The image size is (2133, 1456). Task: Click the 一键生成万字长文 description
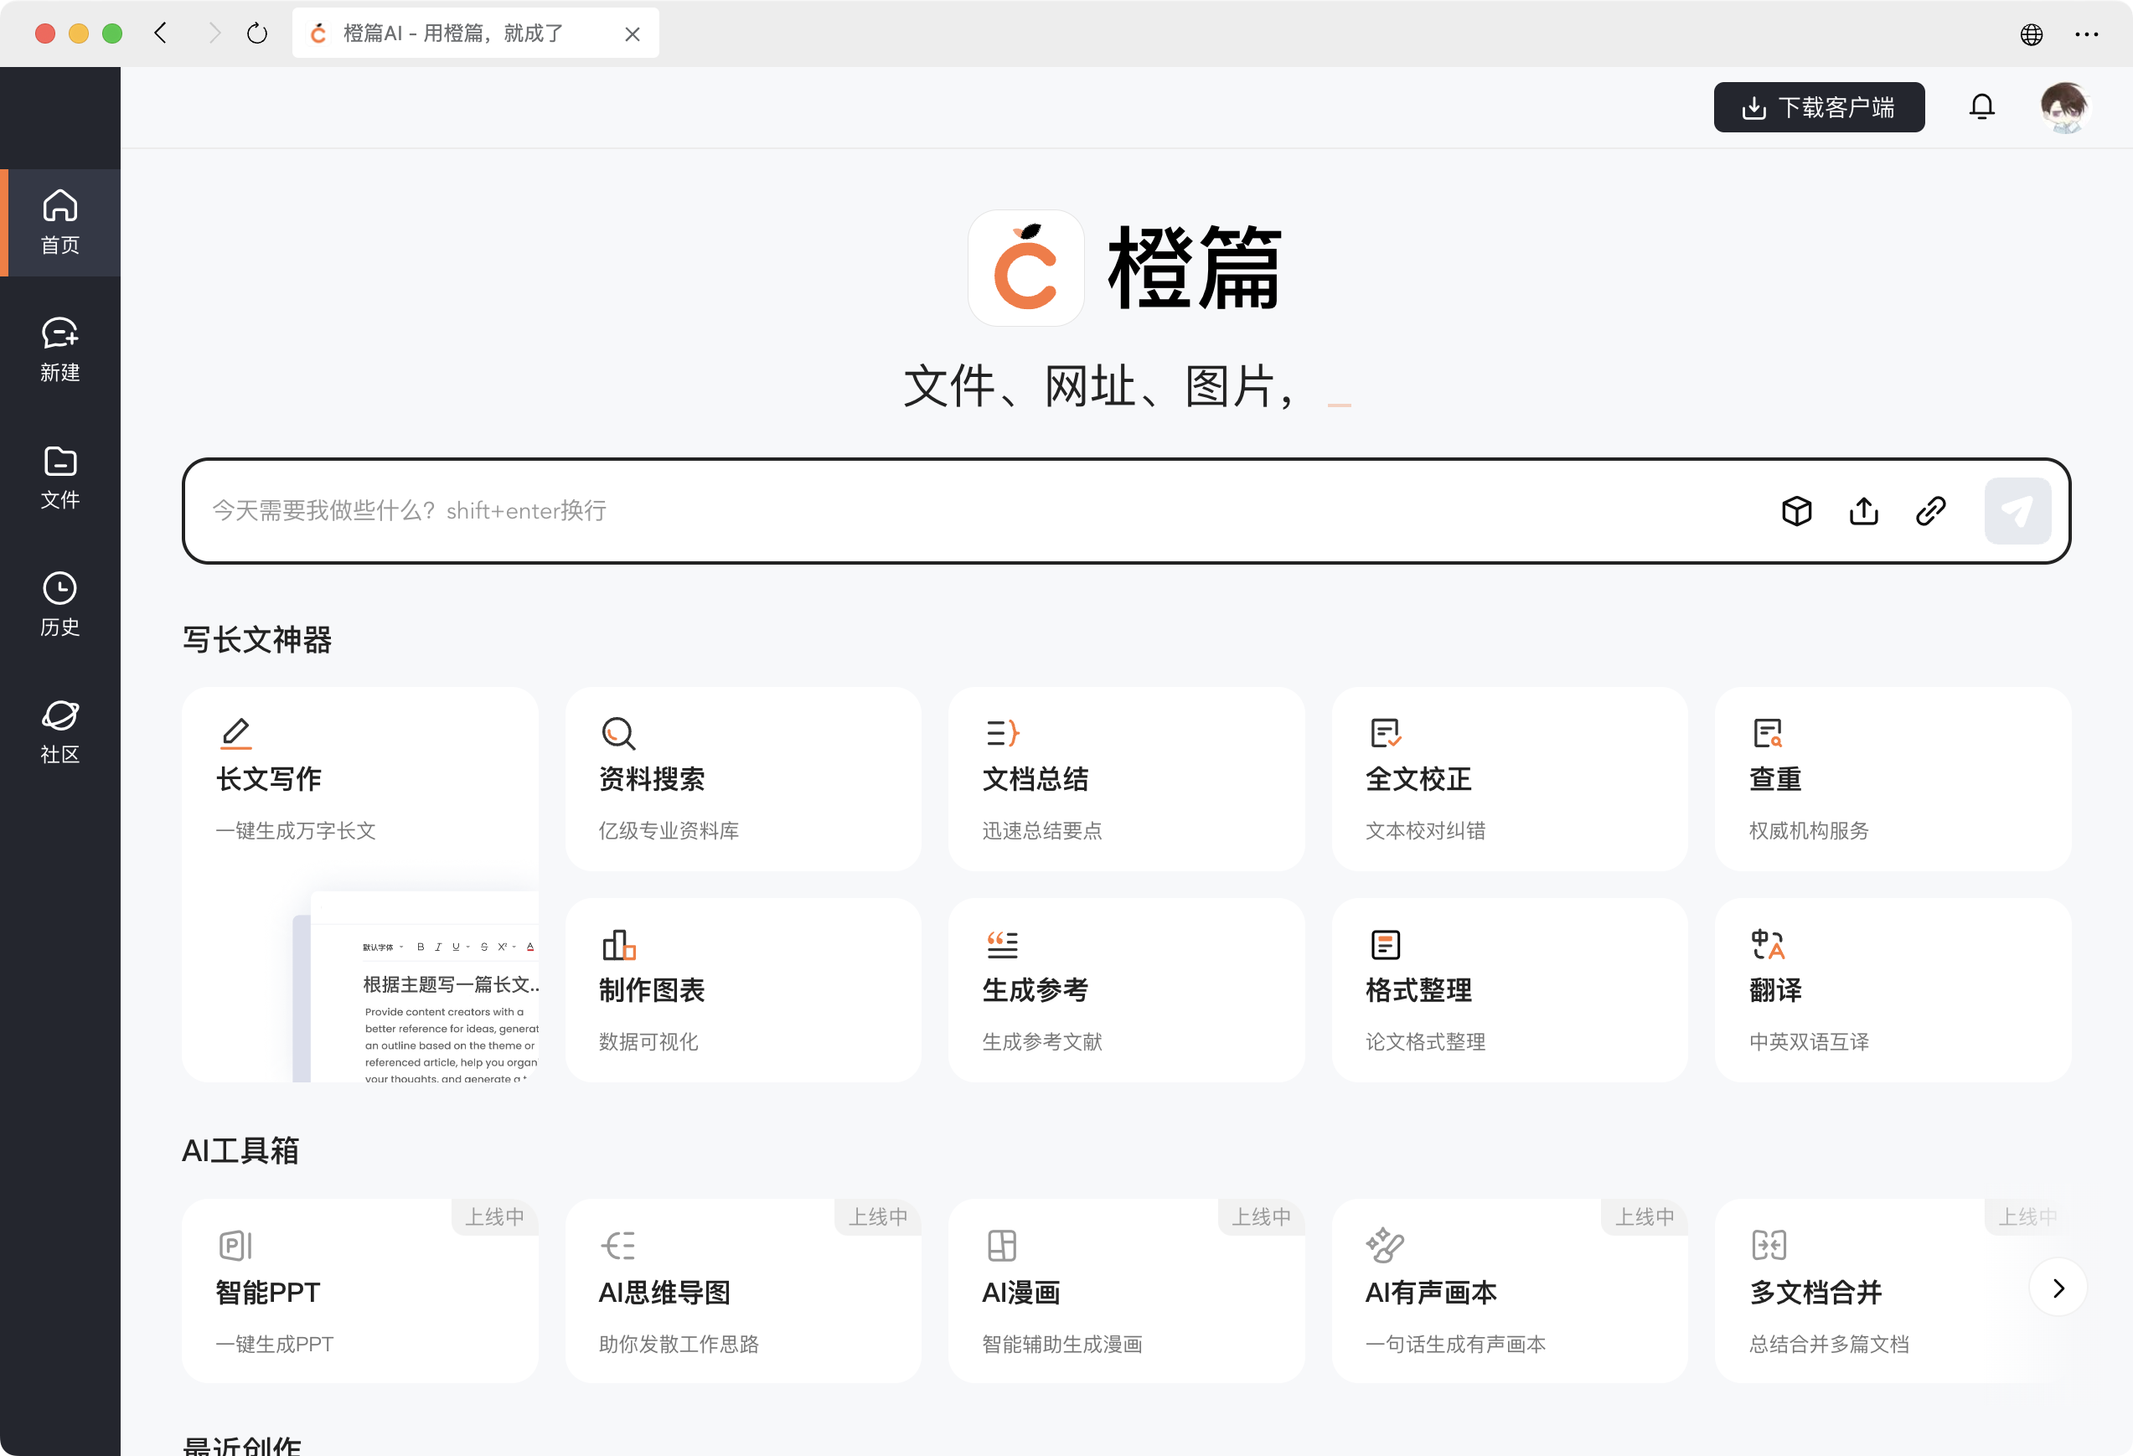pos(296,831)
